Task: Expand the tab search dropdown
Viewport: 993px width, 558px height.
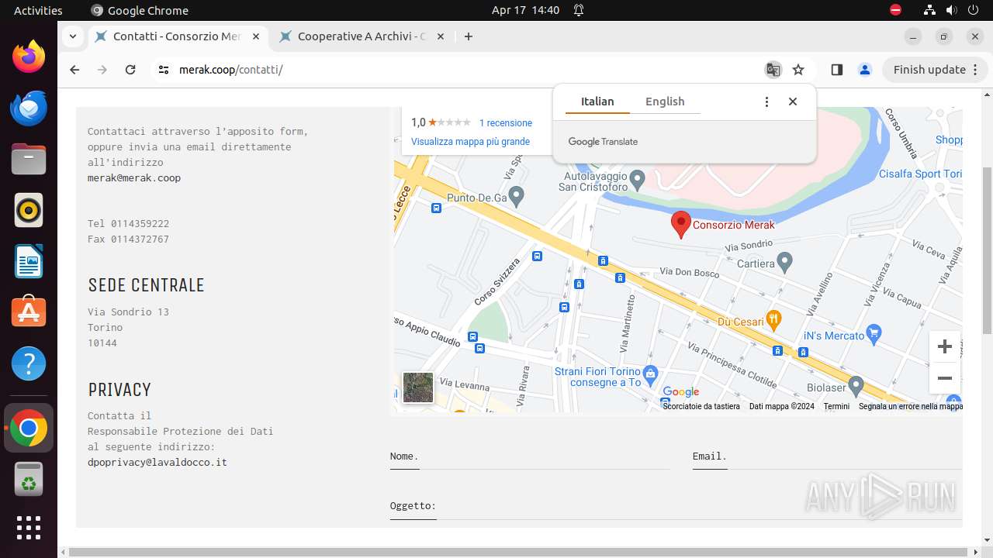Action: [72, 36]
